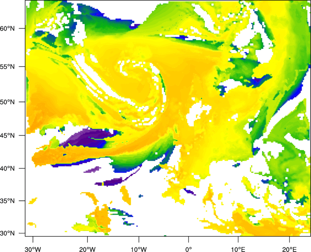The height and width of the screenshot is (252, 311).
Task: Click the 30°W longitude label
Action: (33, 249)
